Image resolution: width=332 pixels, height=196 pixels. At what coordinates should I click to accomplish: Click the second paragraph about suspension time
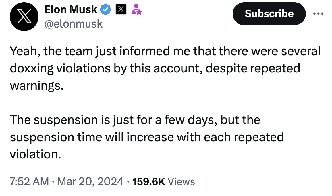[147, 137]
